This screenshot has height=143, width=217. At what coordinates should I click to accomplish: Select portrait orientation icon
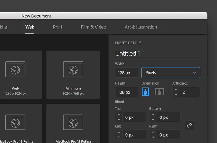(x=145, y=92)
